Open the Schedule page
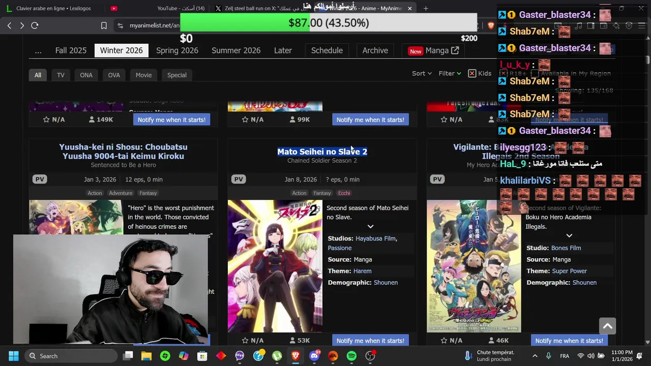651x366 pixels. point(327,50)
